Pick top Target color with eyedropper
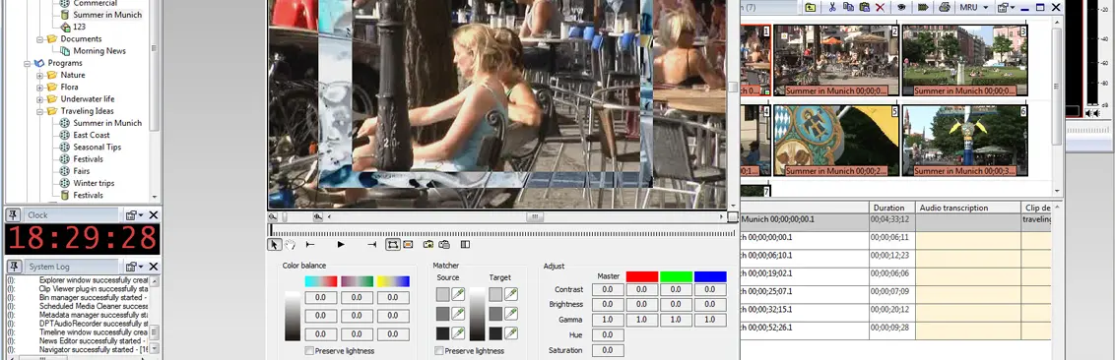 point(510,294)
